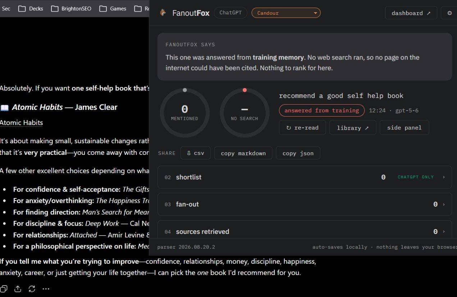Open the Candour workspace dropdown
The height and width of the screenshot is (297, 457).
click(286, 13)
